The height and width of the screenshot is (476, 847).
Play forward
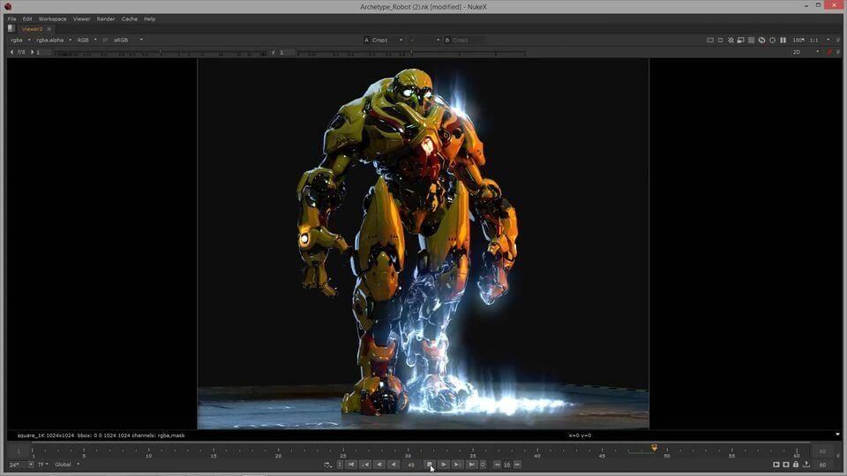point(444,465)
